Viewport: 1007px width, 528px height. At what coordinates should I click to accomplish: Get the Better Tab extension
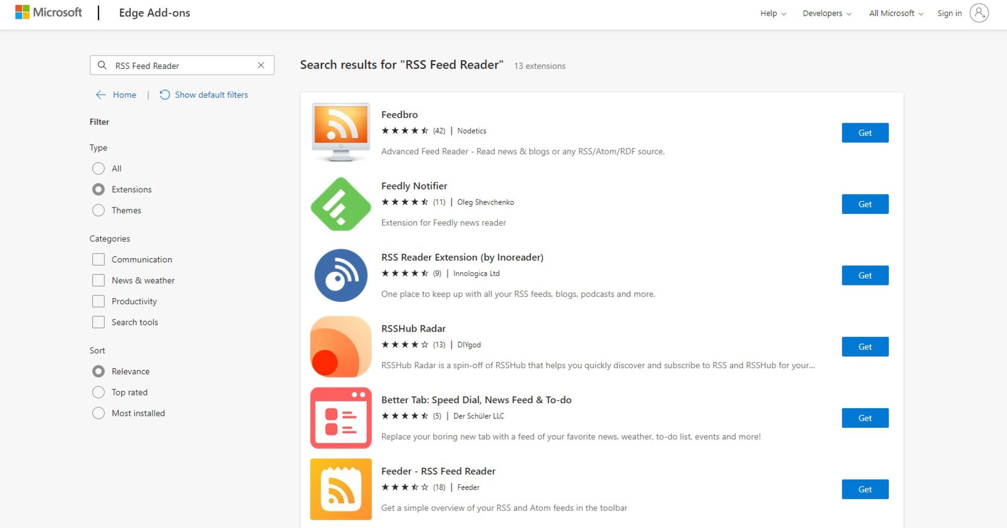click(865, 417)
